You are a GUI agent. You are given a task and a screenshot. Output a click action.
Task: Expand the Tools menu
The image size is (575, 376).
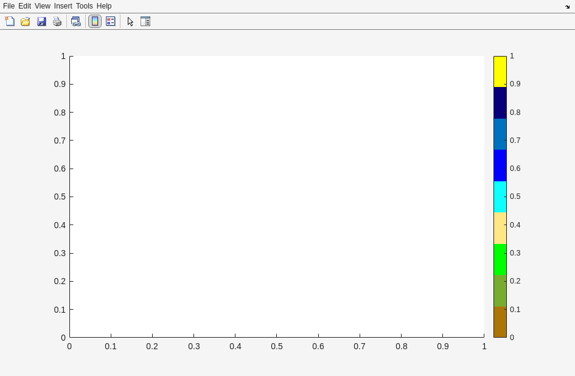point(84,6)
